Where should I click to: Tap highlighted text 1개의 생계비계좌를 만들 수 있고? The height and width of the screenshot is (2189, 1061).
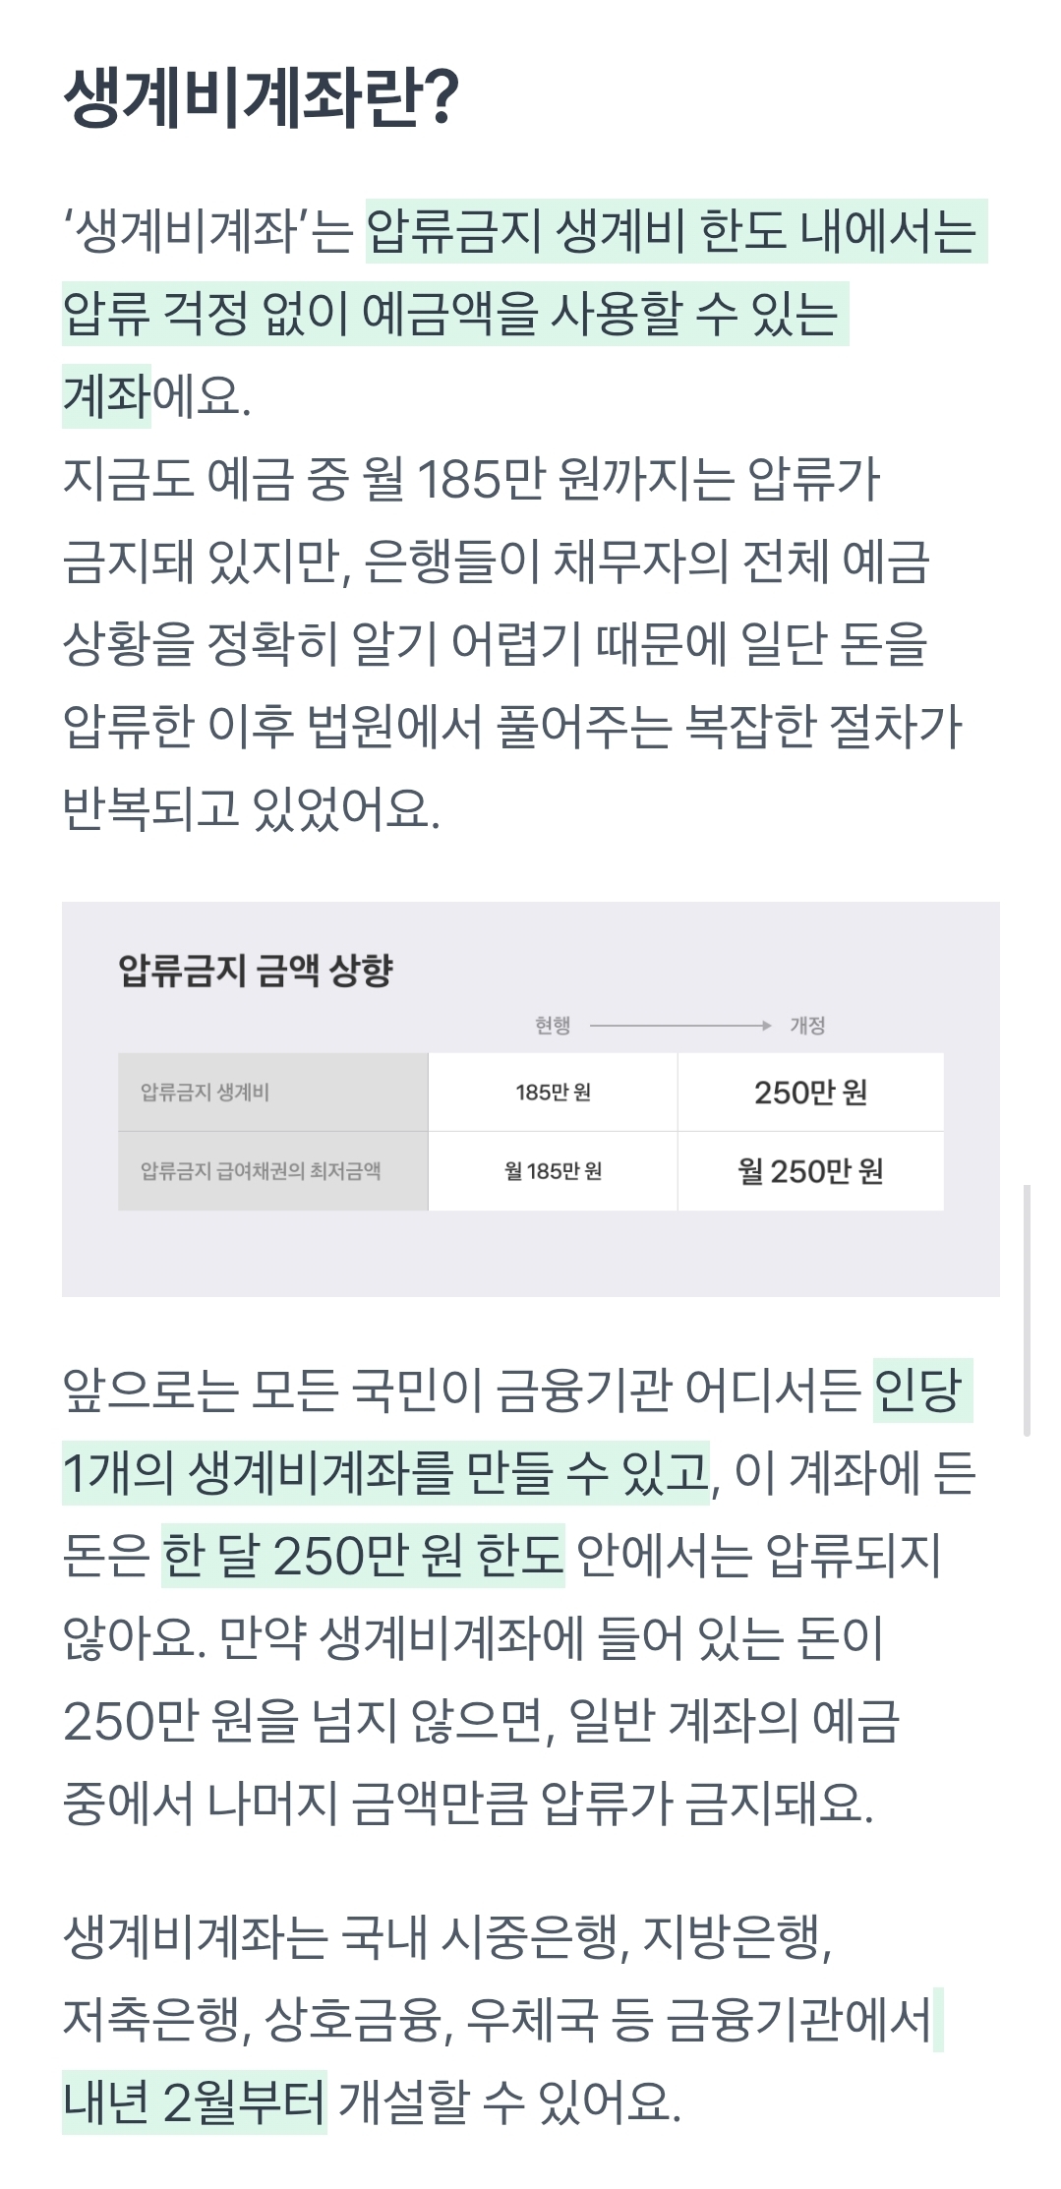click(x=383, y=1473)
